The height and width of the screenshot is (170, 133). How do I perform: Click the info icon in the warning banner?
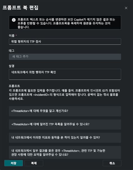14,20
